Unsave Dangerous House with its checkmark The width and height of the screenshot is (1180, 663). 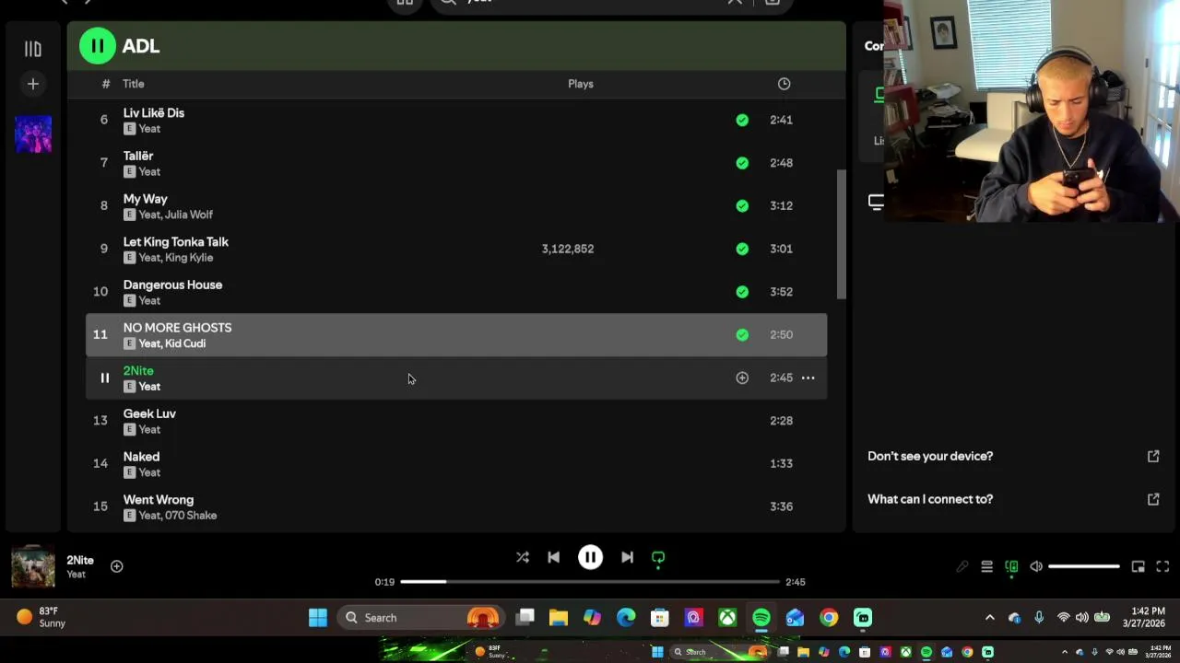[x=742, y=292]
